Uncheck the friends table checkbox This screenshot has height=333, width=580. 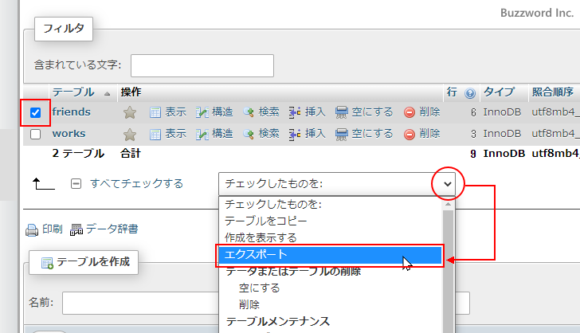point(35,112)
